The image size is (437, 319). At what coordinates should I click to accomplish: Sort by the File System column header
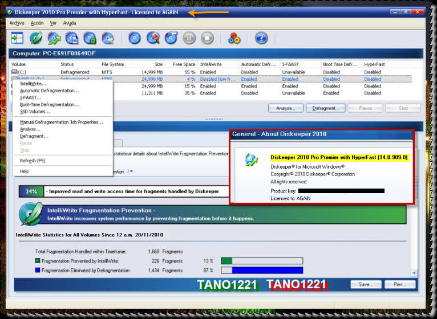click(116, 64)
